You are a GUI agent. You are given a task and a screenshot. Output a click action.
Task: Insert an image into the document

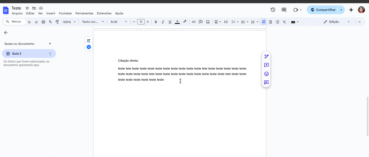[x=208, y=22]
